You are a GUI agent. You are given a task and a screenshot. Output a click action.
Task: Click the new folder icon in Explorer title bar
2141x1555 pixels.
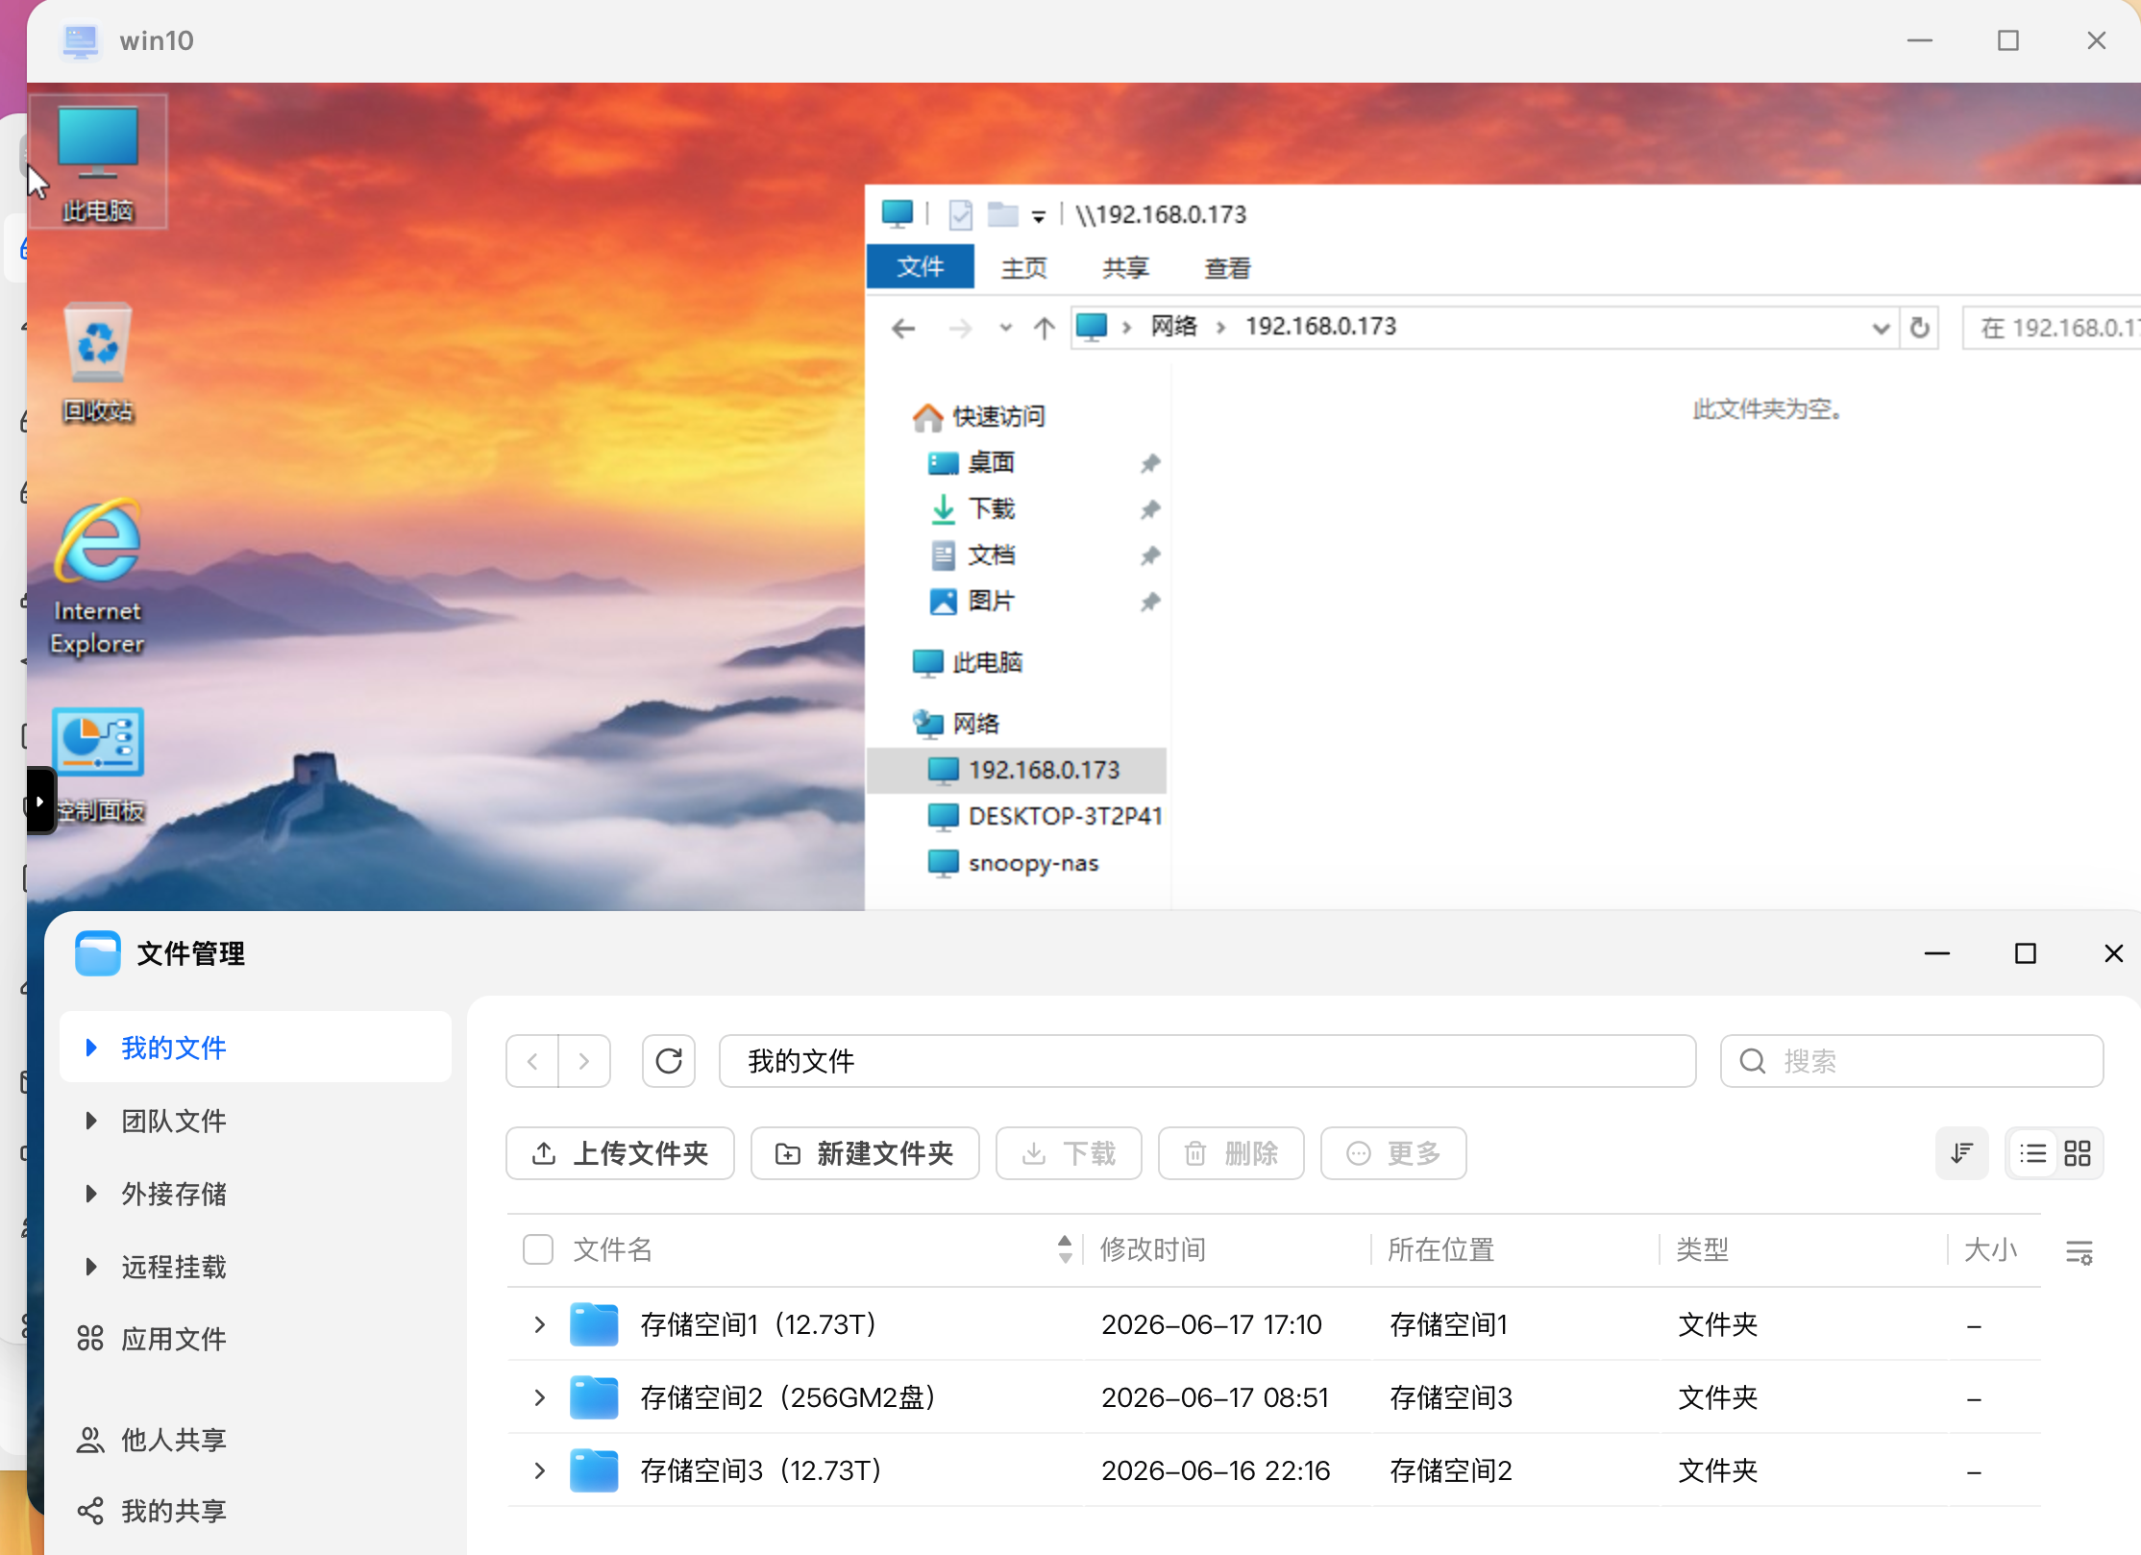(x=1002, y=214)
